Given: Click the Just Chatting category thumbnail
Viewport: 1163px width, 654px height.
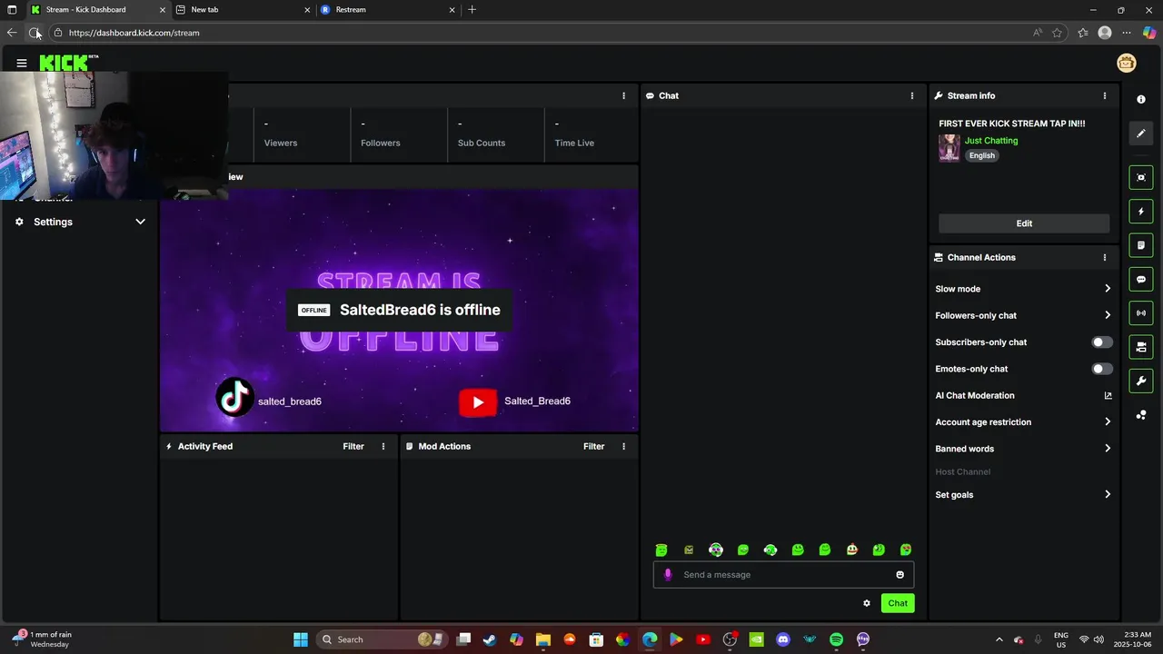Looking at the screenshot, I should click(949, 148).
